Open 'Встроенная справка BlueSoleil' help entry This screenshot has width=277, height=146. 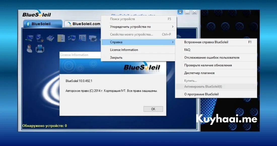(216, 42)
